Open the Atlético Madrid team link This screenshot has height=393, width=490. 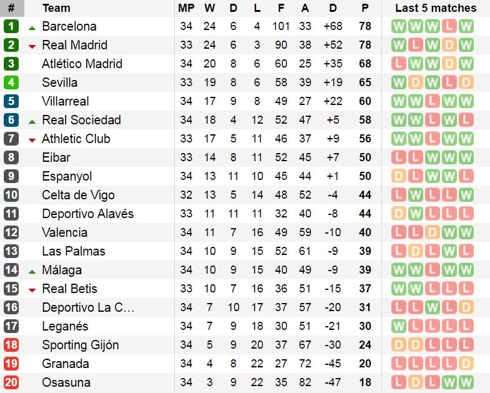[x=82, y=64]
